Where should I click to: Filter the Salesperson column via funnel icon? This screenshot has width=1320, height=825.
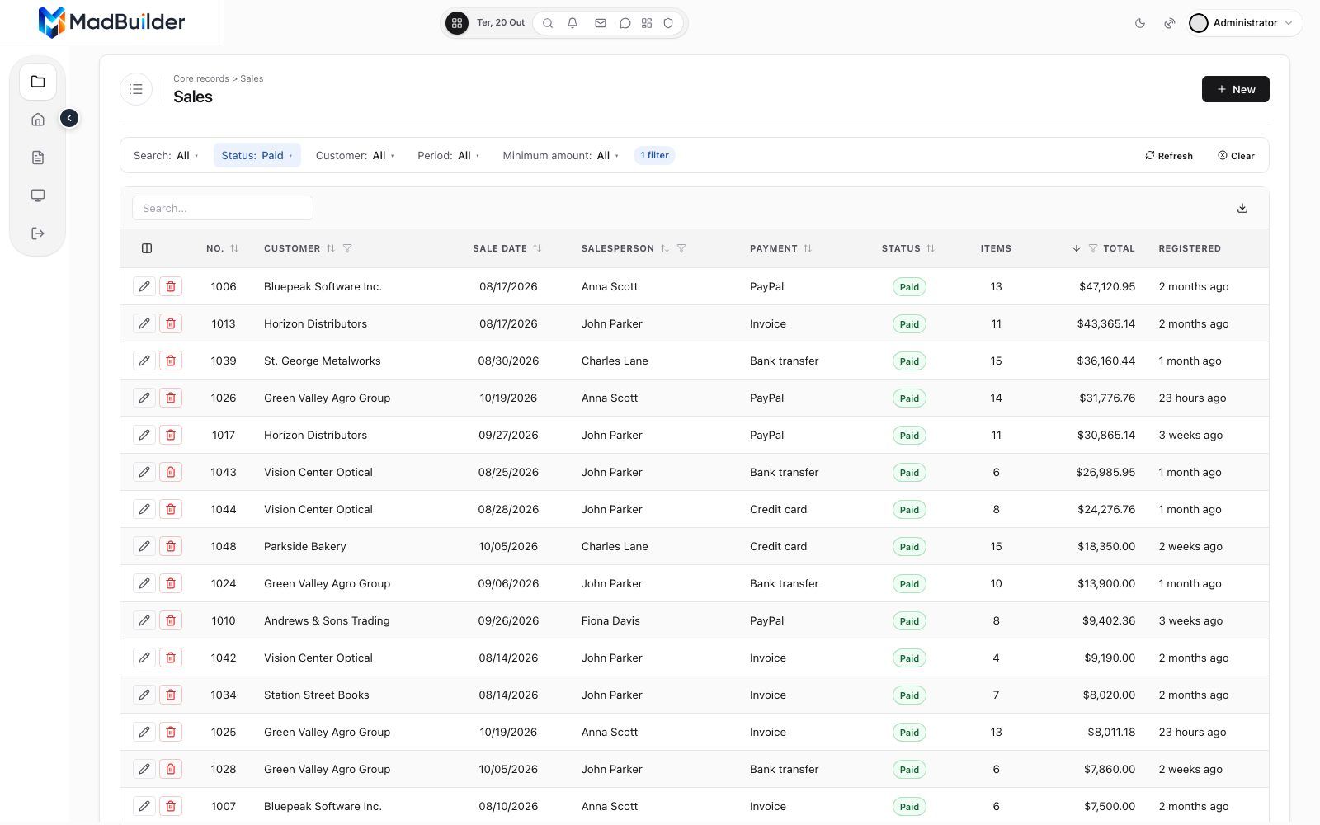(681, 248)
